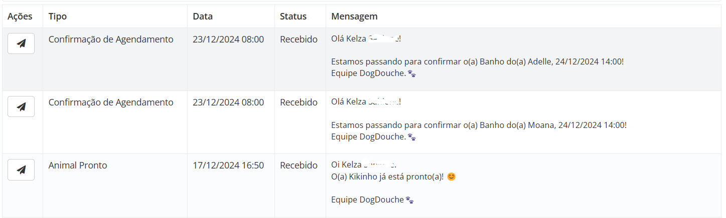The height and width of the screenshot is (218, 726).
Task: Click the Status column header
Action: (293, 16)
